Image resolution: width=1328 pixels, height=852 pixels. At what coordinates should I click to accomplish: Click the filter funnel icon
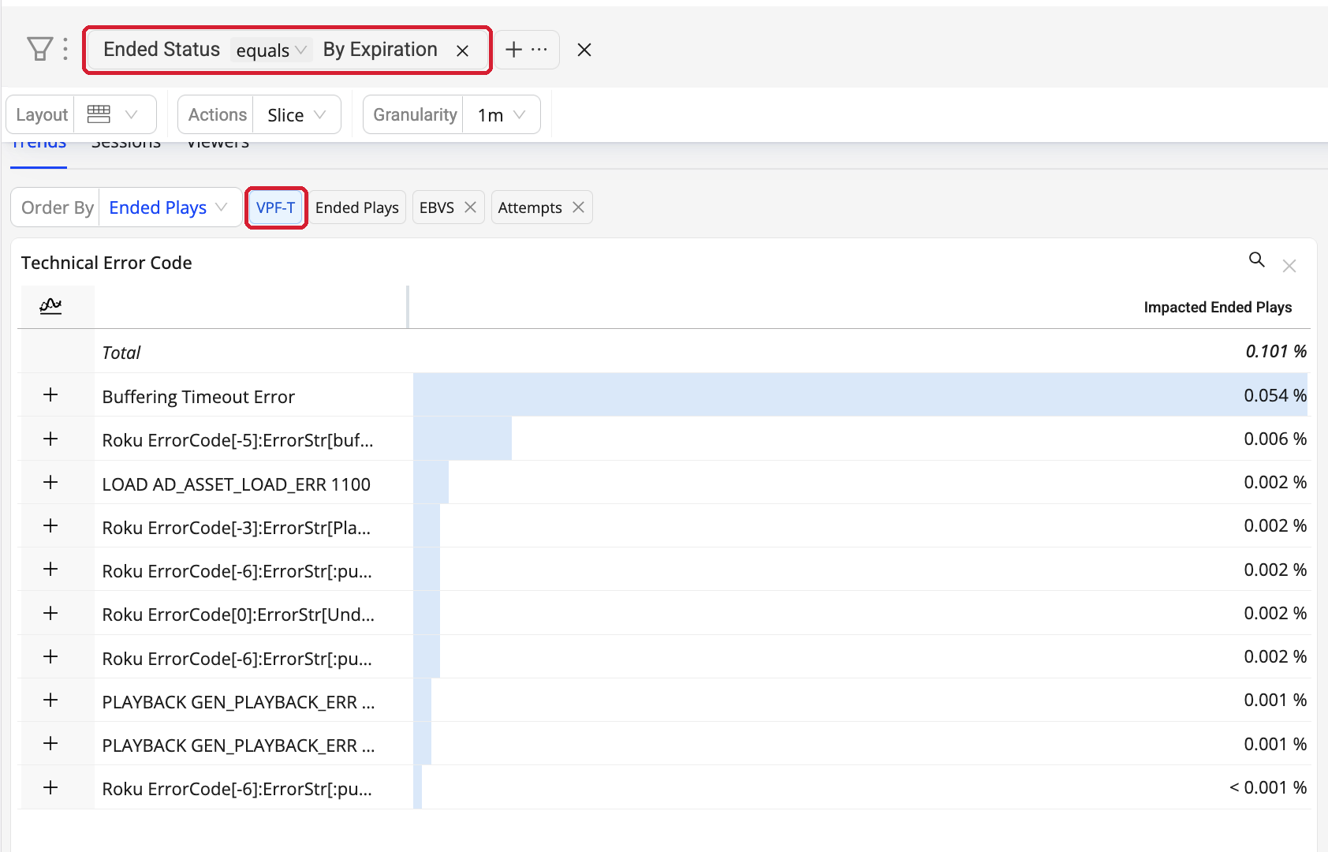pyautogui.click(x=39, y=49)
